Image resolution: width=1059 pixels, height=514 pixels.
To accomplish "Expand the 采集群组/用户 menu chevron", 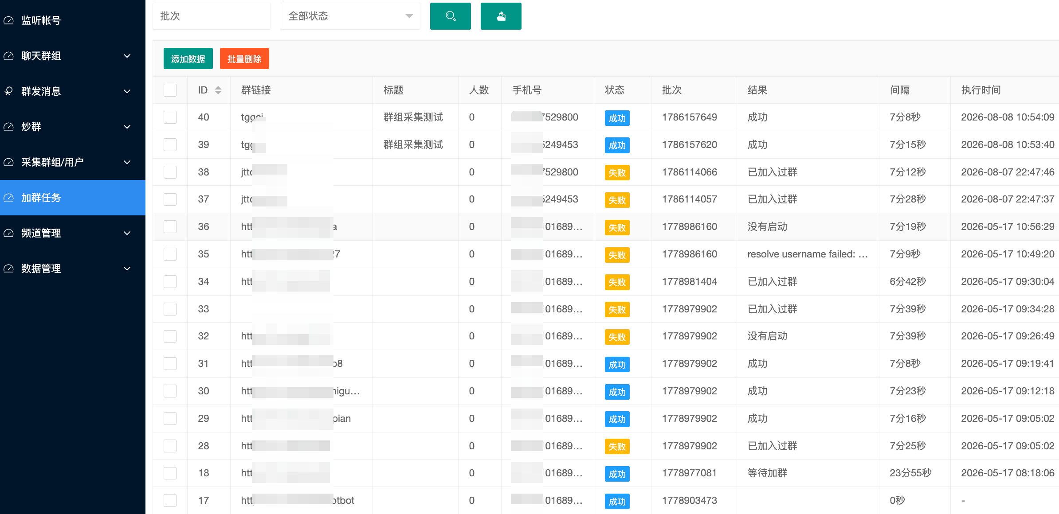I will pos(127,162).
